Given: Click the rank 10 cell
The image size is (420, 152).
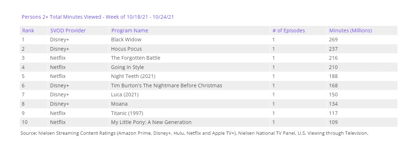Looking at the screenshot, I should point(25,122).
